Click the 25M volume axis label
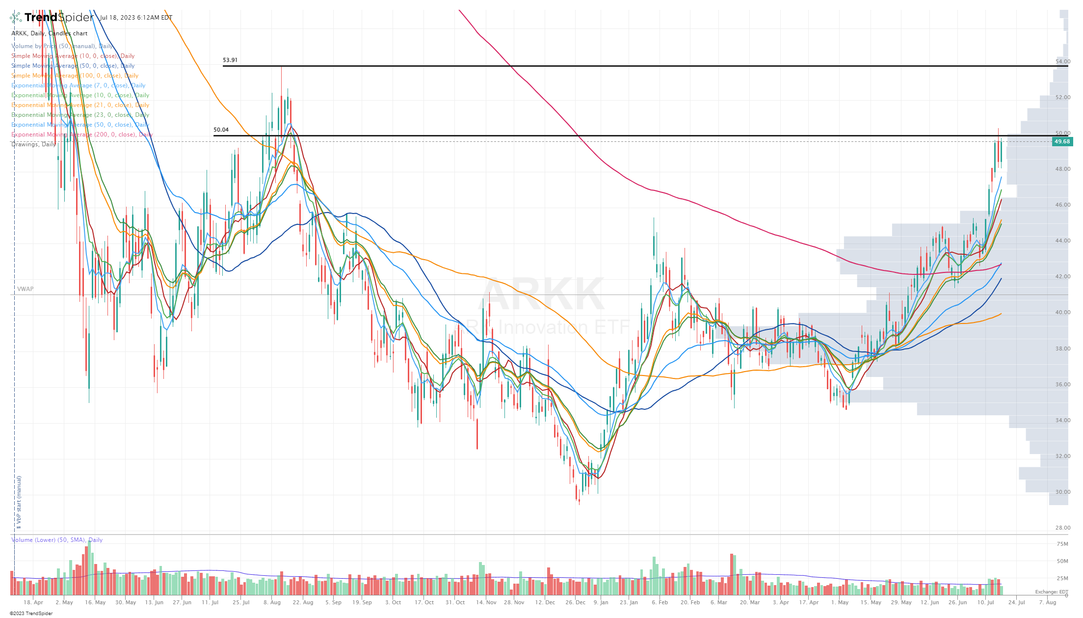This screenshot has height=618, width=1083. [1062, 579]
